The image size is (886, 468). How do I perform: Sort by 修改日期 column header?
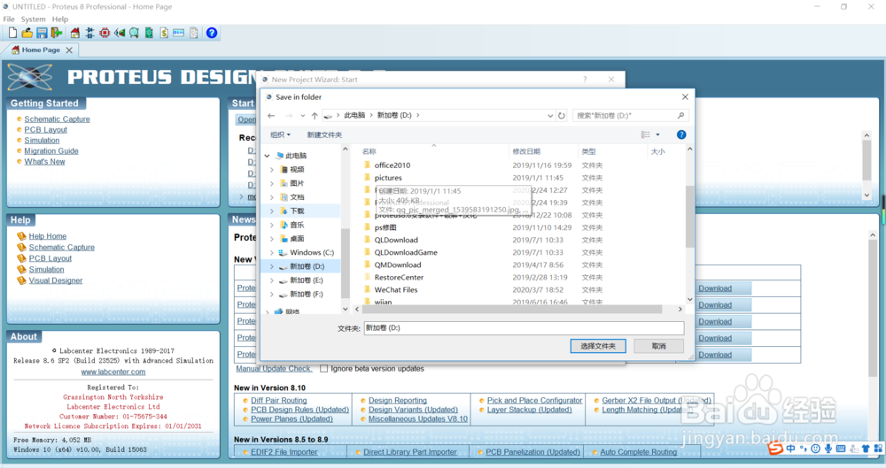pyautogui.click(x=526, y=151)
